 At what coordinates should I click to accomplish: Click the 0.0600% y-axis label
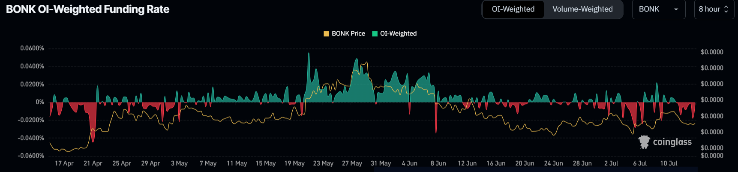click(x=32, y=48)
